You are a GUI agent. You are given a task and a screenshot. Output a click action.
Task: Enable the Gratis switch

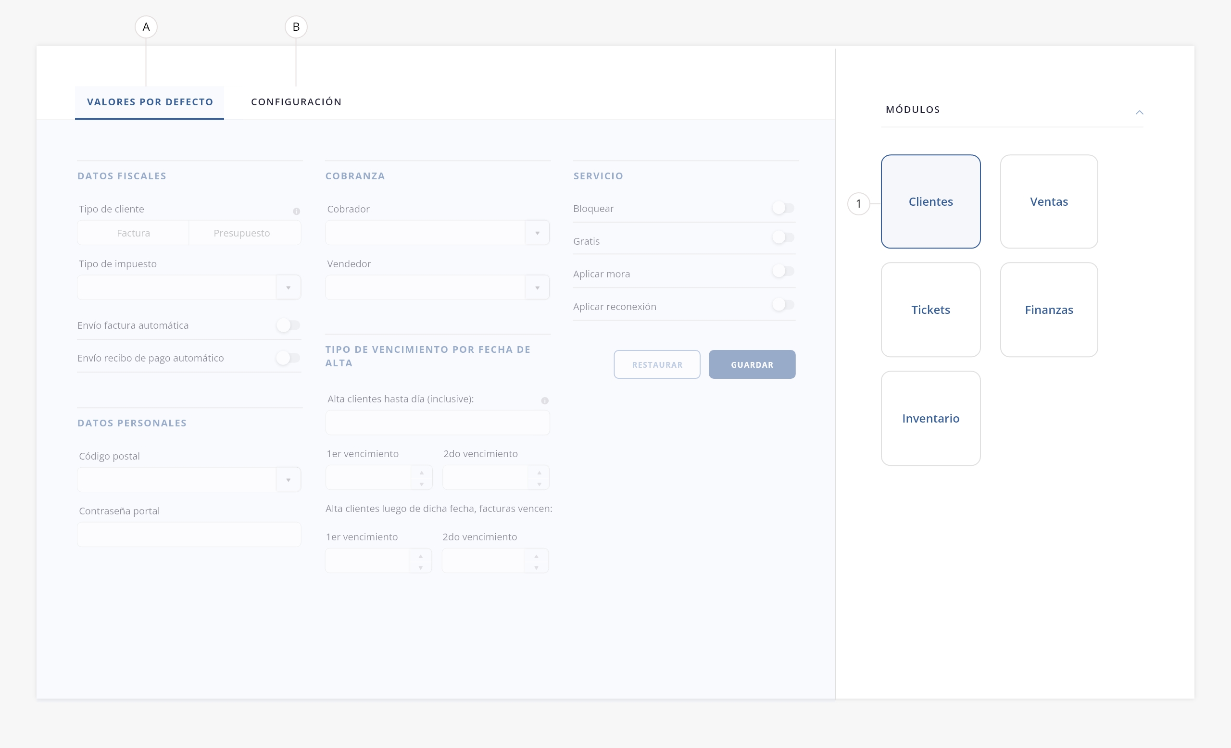(x=782, y=237)
